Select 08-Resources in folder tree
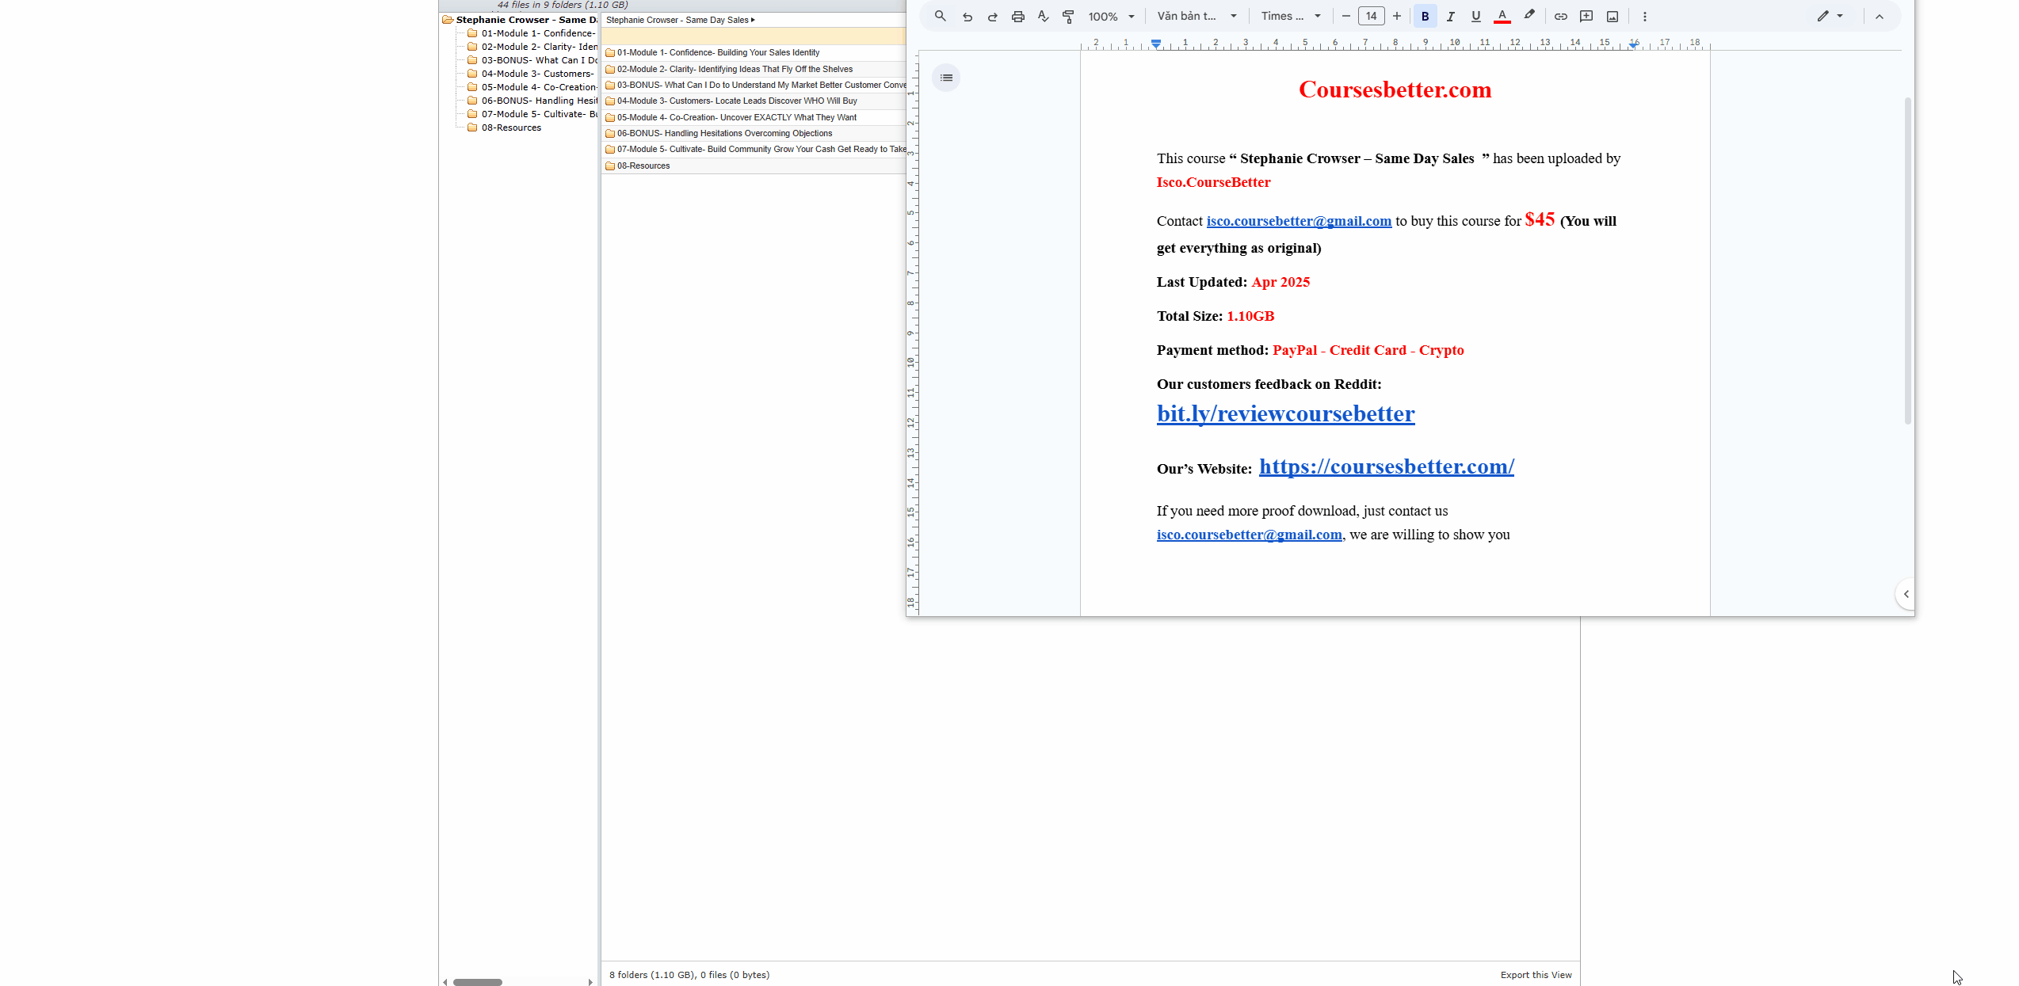This screenshot has width=2019, height=986. point(511,128)
